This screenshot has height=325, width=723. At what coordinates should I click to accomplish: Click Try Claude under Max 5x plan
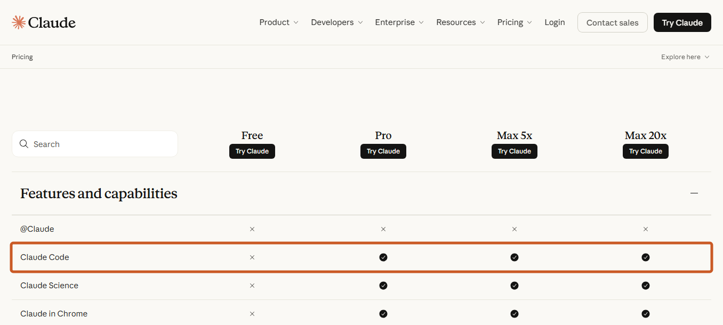click(x=515, y=151)
